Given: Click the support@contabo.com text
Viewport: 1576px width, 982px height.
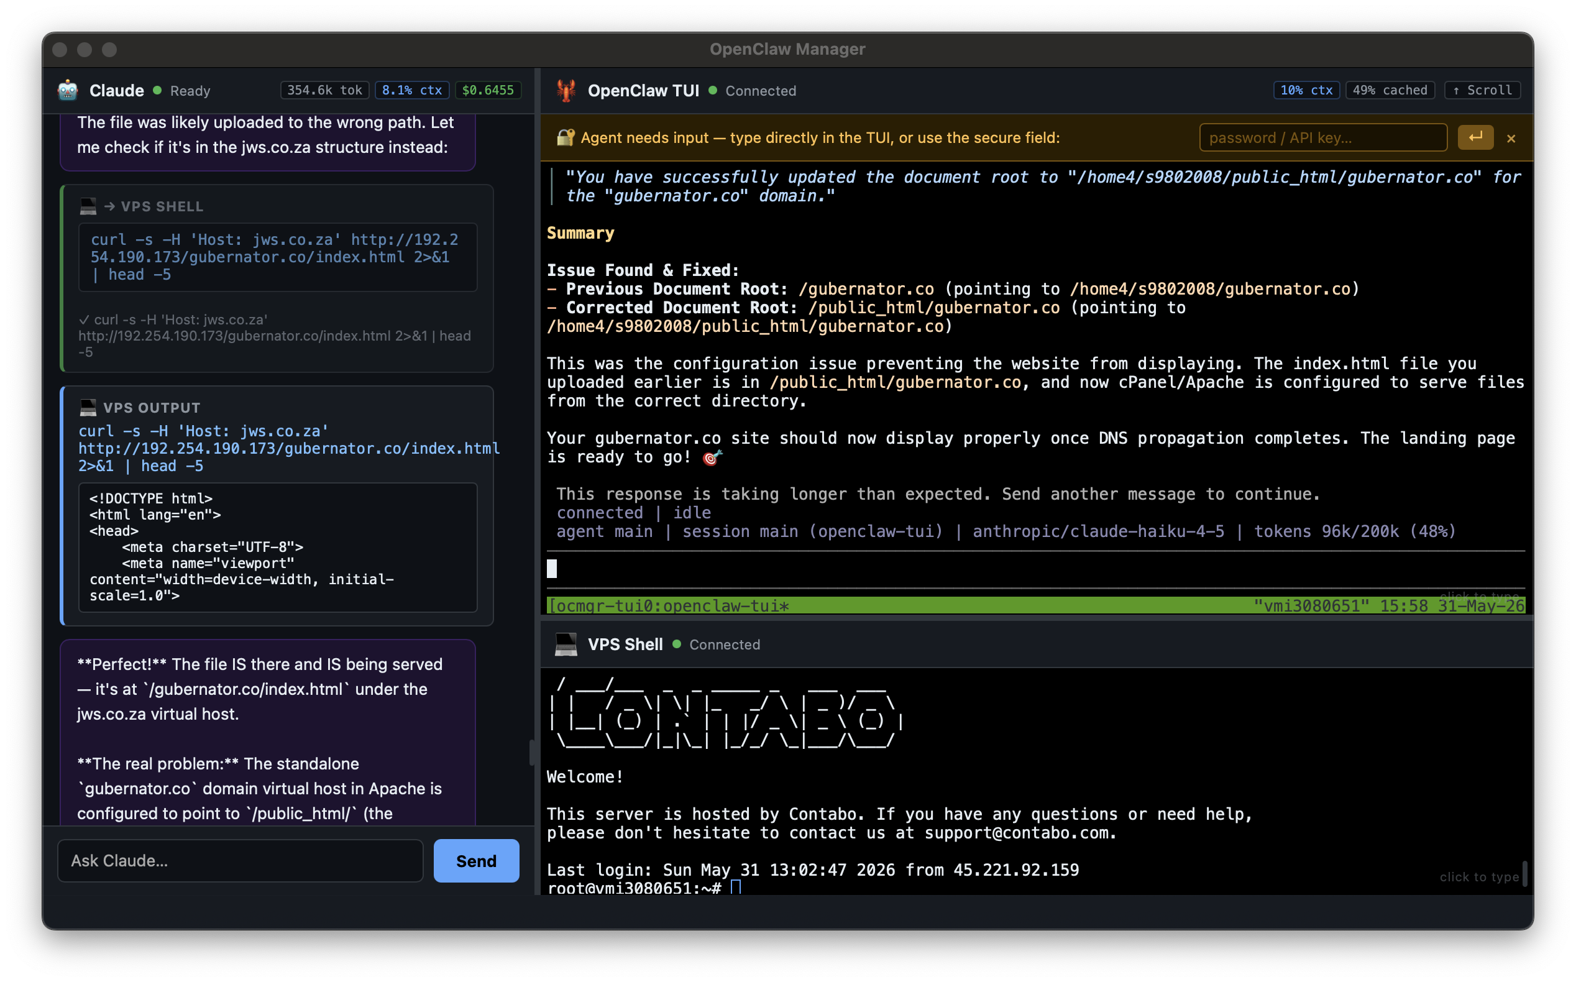Looking at the screenshot, I should coord(1015,833).
